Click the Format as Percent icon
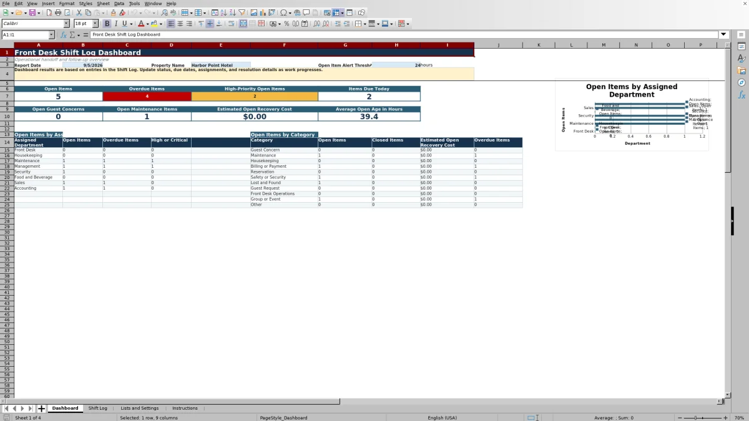This screenshot has width=749, height=421. coord(286,24)
